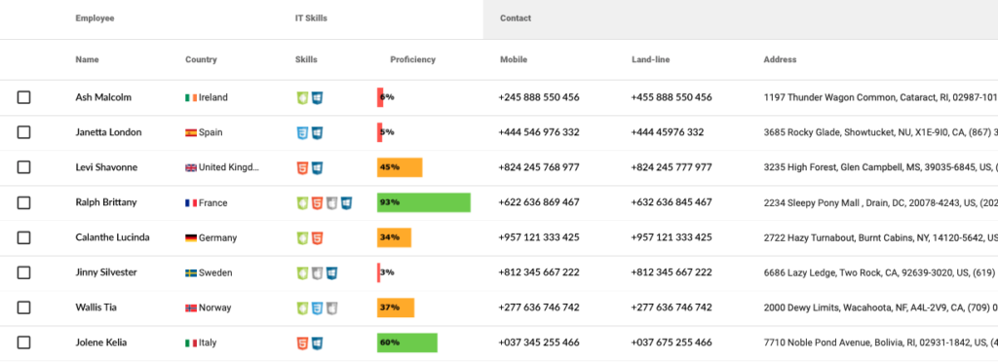Click the Ireland flag icon
Image resolution: width=998 pixels, height=362 pixels.
pos(191,98)
